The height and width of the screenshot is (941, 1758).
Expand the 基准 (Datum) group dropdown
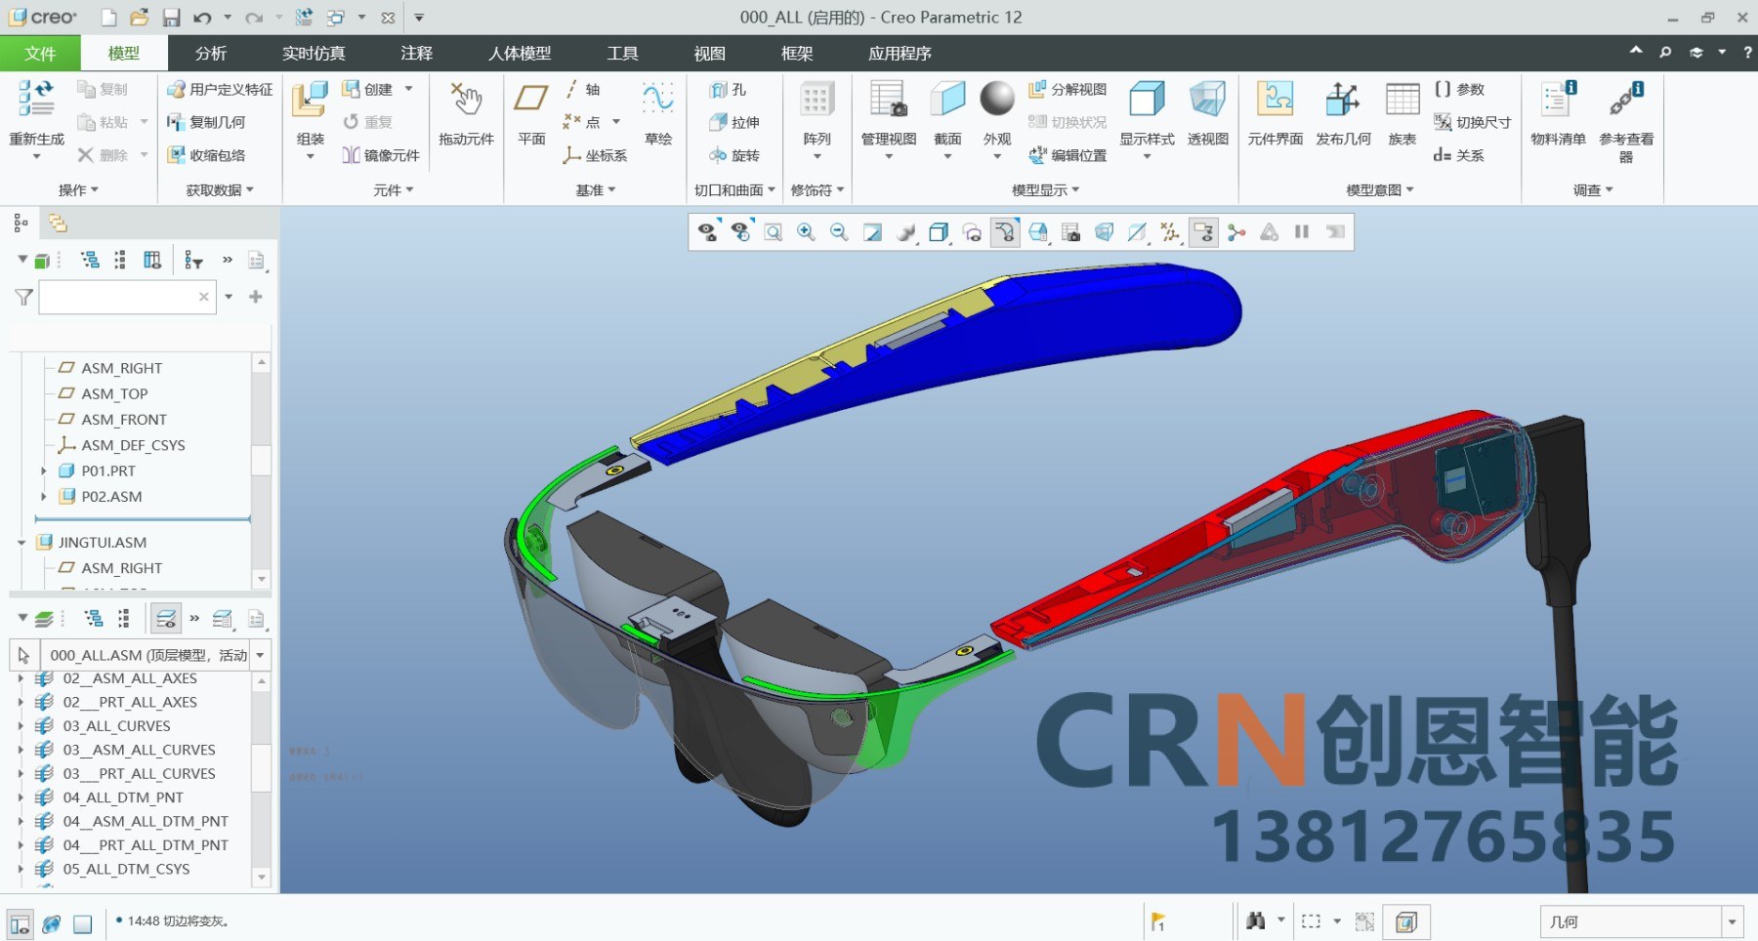point(596,190)
